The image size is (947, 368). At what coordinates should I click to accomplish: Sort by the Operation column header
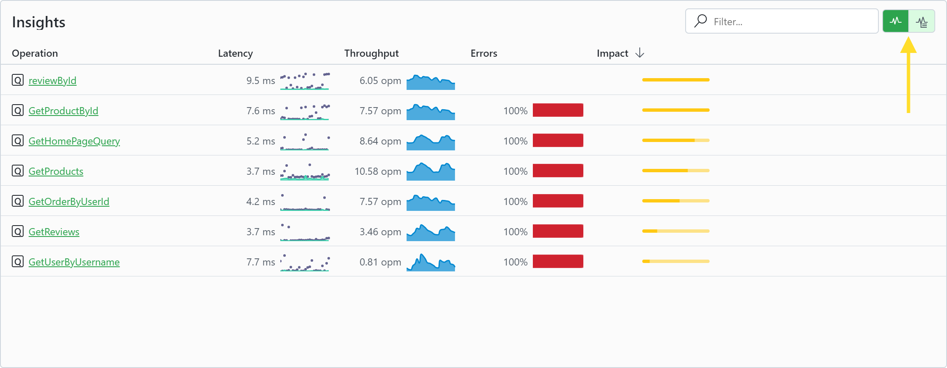[x=35, y=53]
